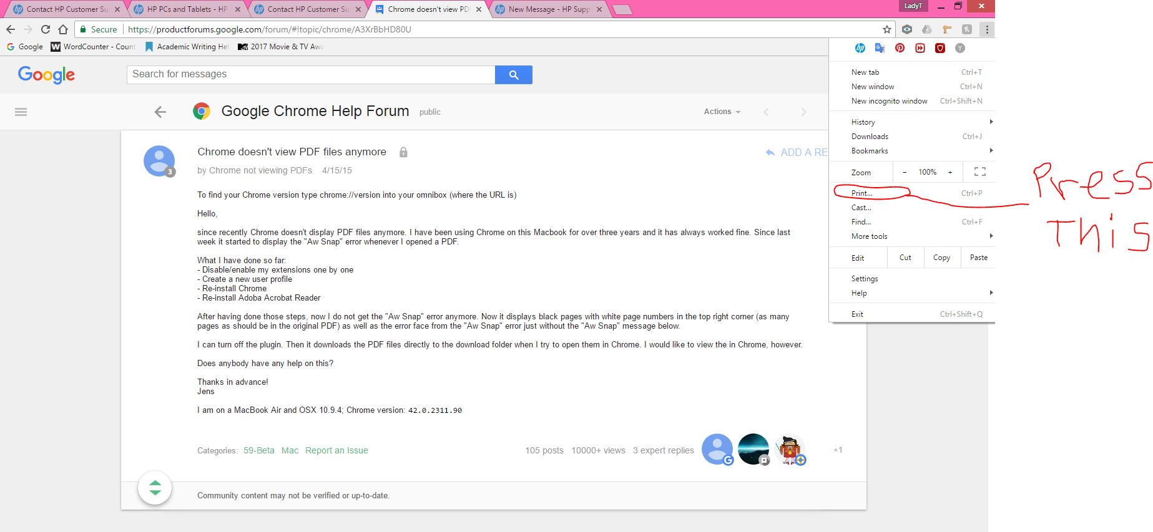Screen dimensions: 1153x532
Task: Open the dark landscape expert avatar
Action: 753,450
